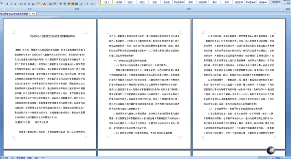Select justify alignment icon
This screenshot has width=291, height=159.
(73, 3)
